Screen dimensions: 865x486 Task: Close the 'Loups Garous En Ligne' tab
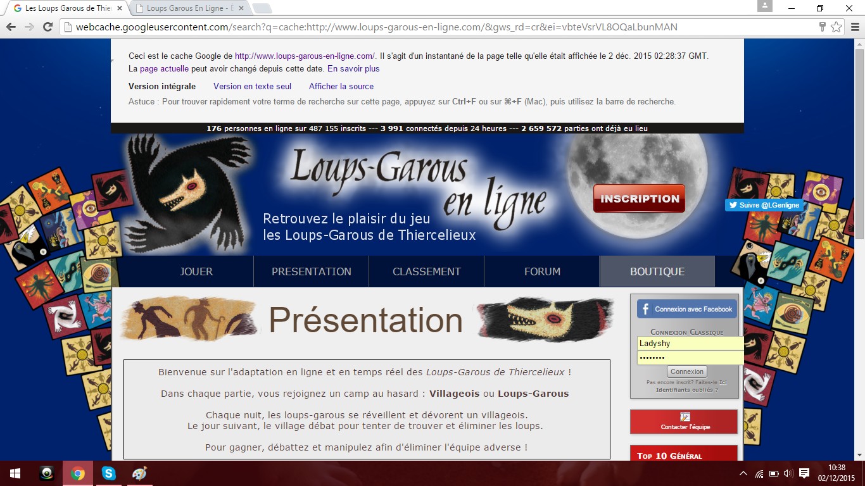[x=241, y=8]
